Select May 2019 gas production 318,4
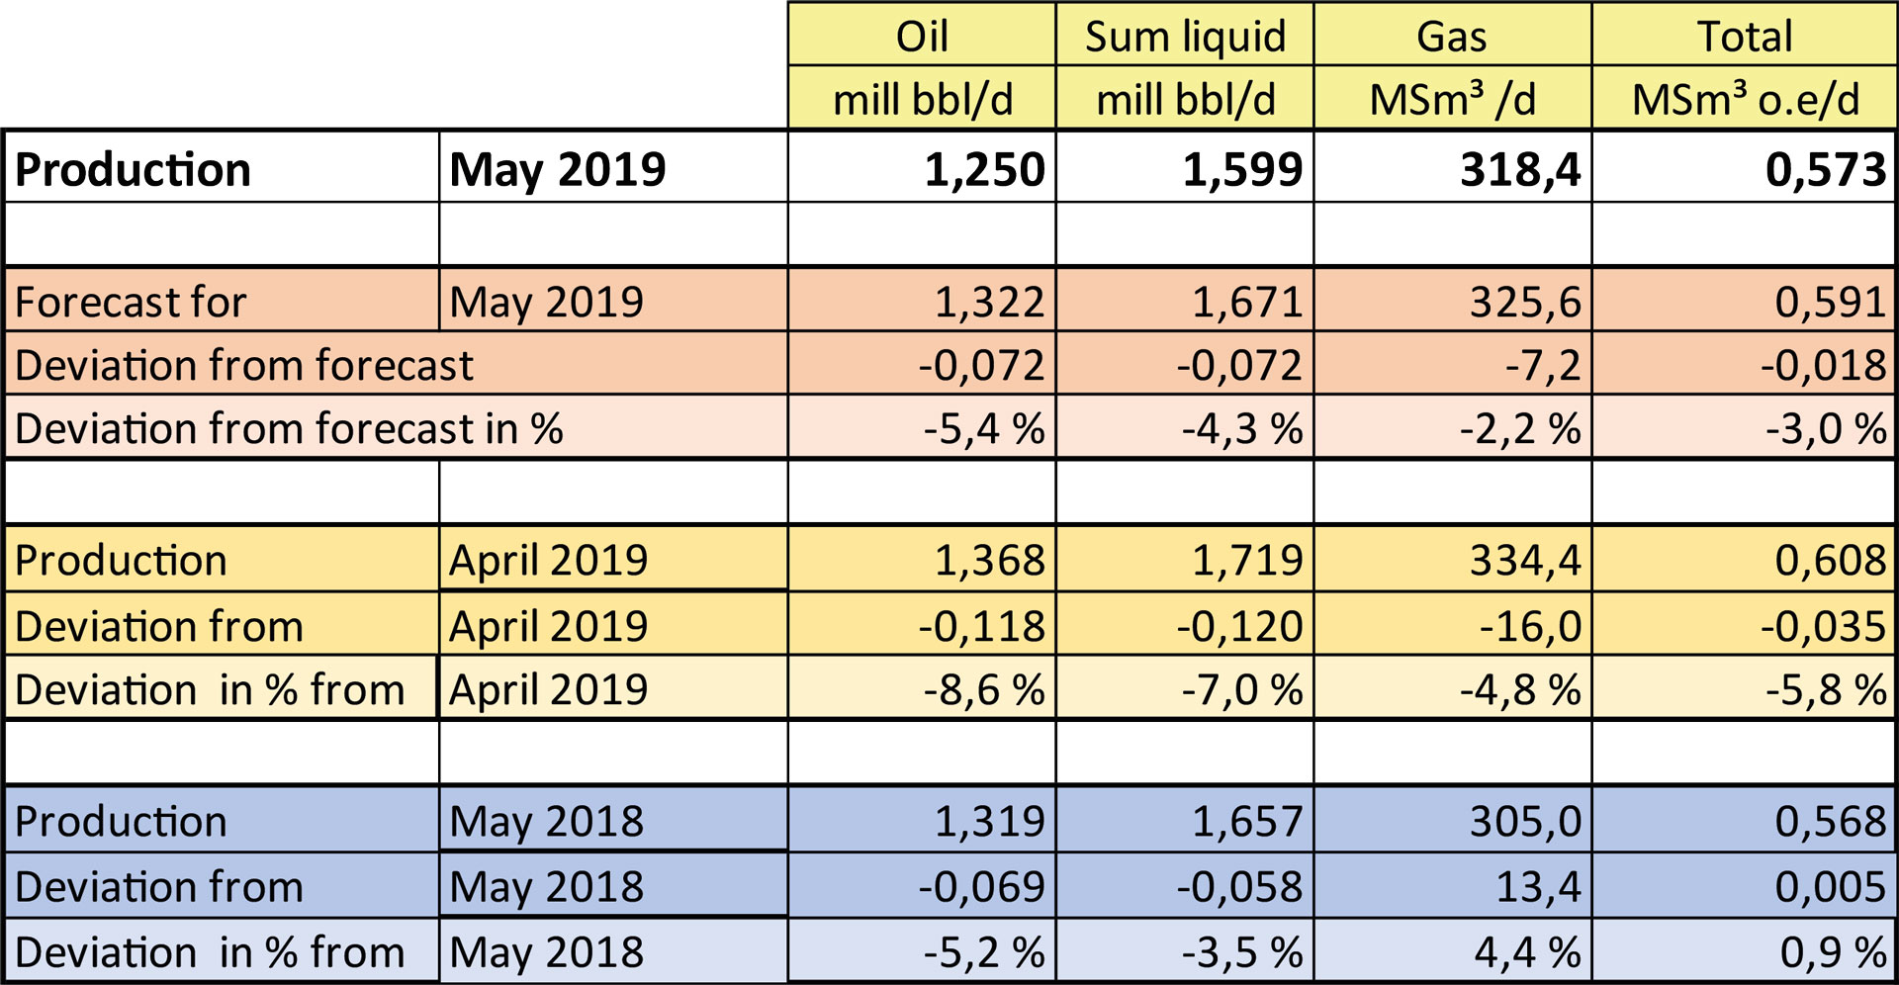Image resolution: width=1899 pixels, height=985 pixels. point(1520,169)
